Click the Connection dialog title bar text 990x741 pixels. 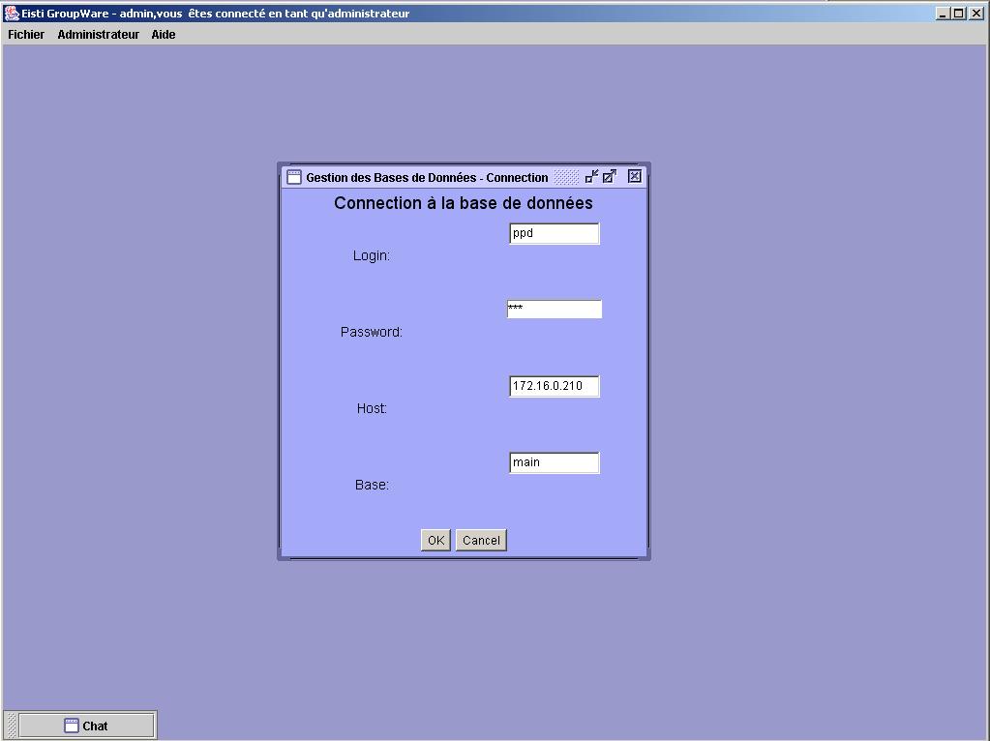click(x=427, y=177)
